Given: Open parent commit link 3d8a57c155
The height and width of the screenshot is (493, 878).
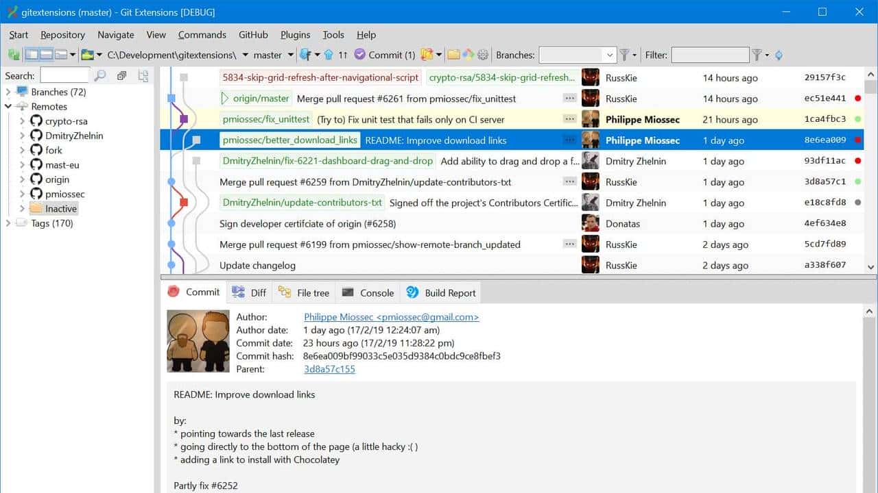Looking at the screenshot, I should click(329, 369).
